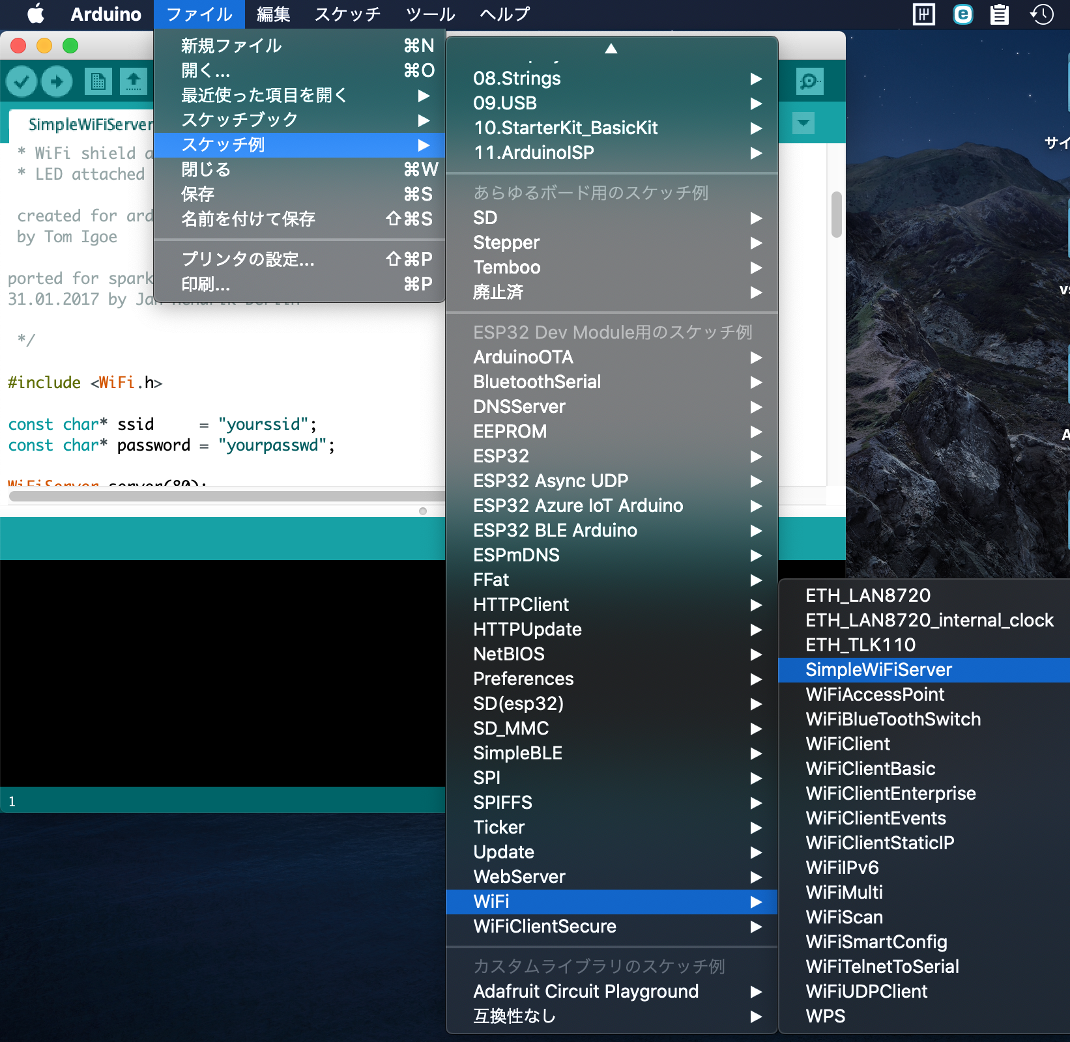
Task: Open the tab dropdown arrow button
Action: (x=803, y=122)
